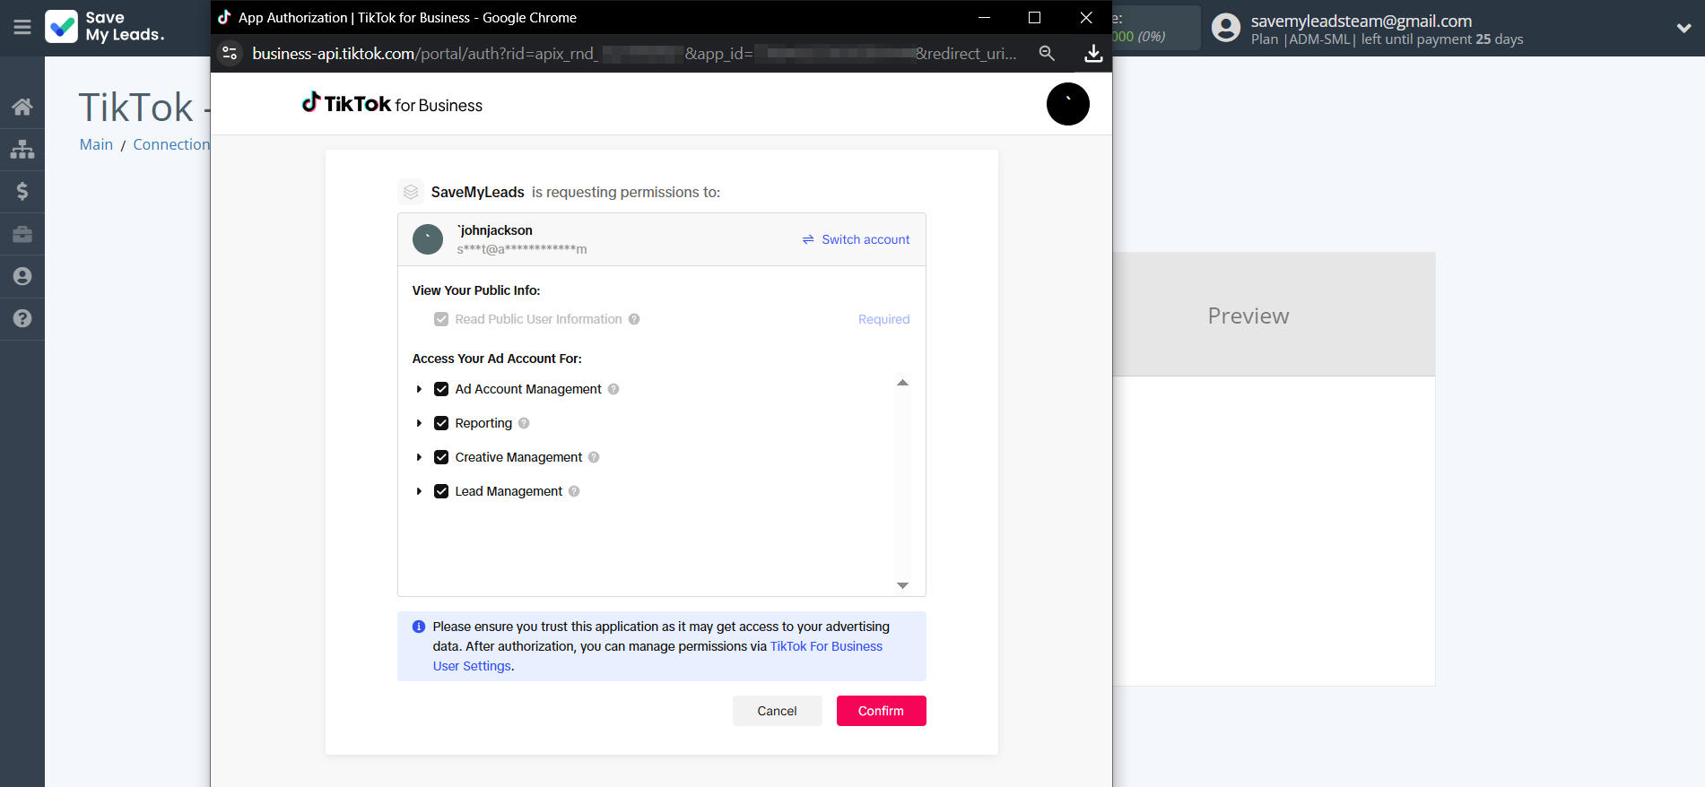The width and height of the screenshot is (1705, 787).
Task: Click the permissions list scroll up arrow
Action: click(902, 383)
